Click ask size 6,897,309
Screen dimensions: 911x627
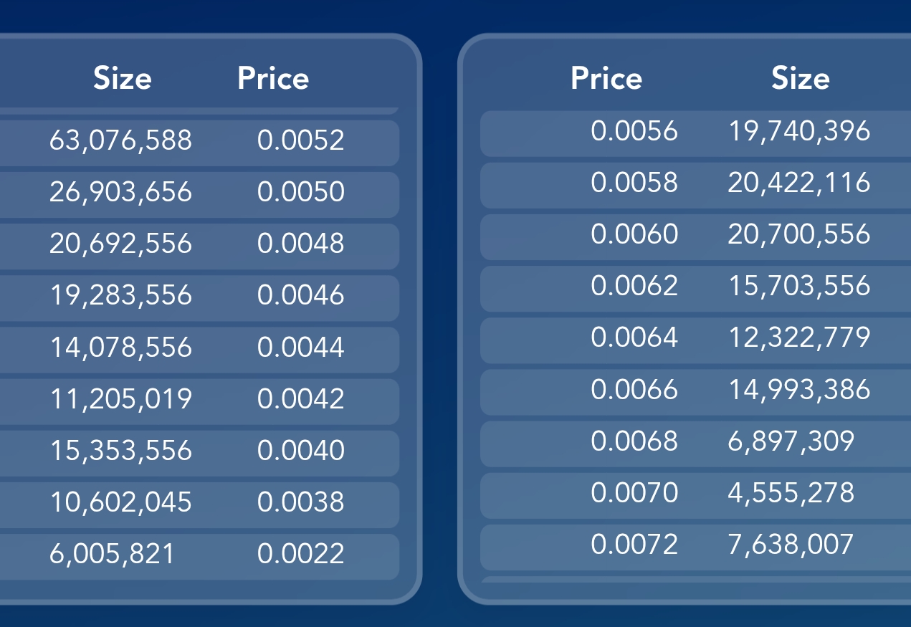[791, 441]
